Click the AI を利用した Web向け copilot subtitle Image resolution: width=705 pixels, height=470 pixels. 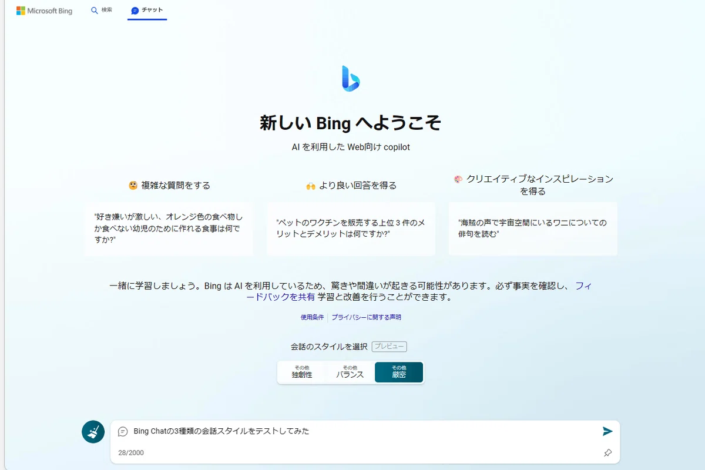[351, 147]
